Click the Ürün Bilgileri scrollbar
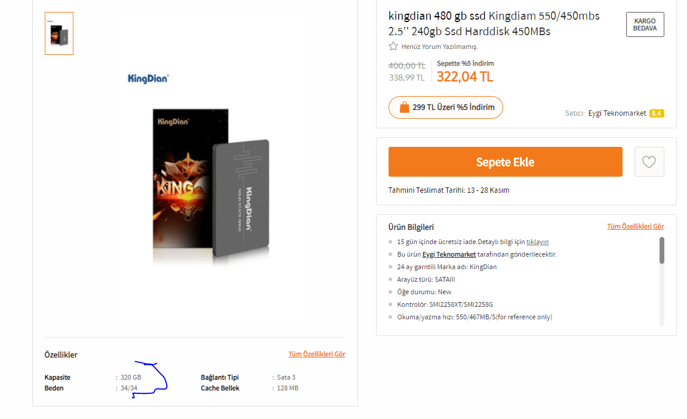687x419 pixels. (661, 251)
